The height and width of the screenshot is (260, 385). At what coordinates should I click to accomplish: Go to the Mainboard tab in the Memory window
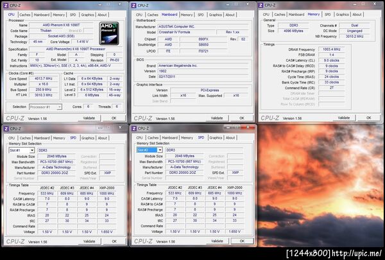point(296,15)
